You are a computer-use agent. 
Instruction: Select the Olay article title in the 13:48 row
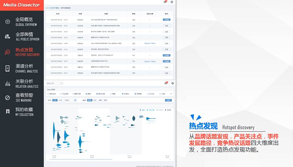[x=106, y=43]
